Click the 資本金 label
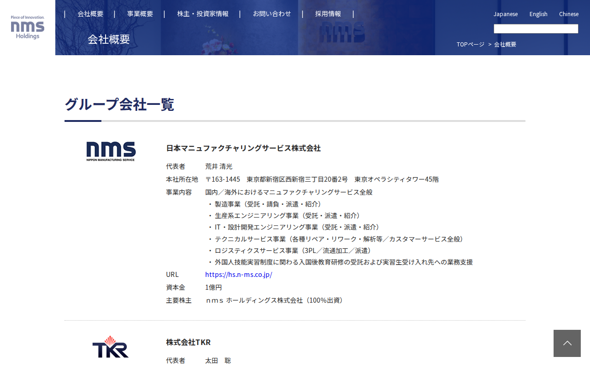Image resolution: width=590 pixels, height=368 pixels. point(176,287)
